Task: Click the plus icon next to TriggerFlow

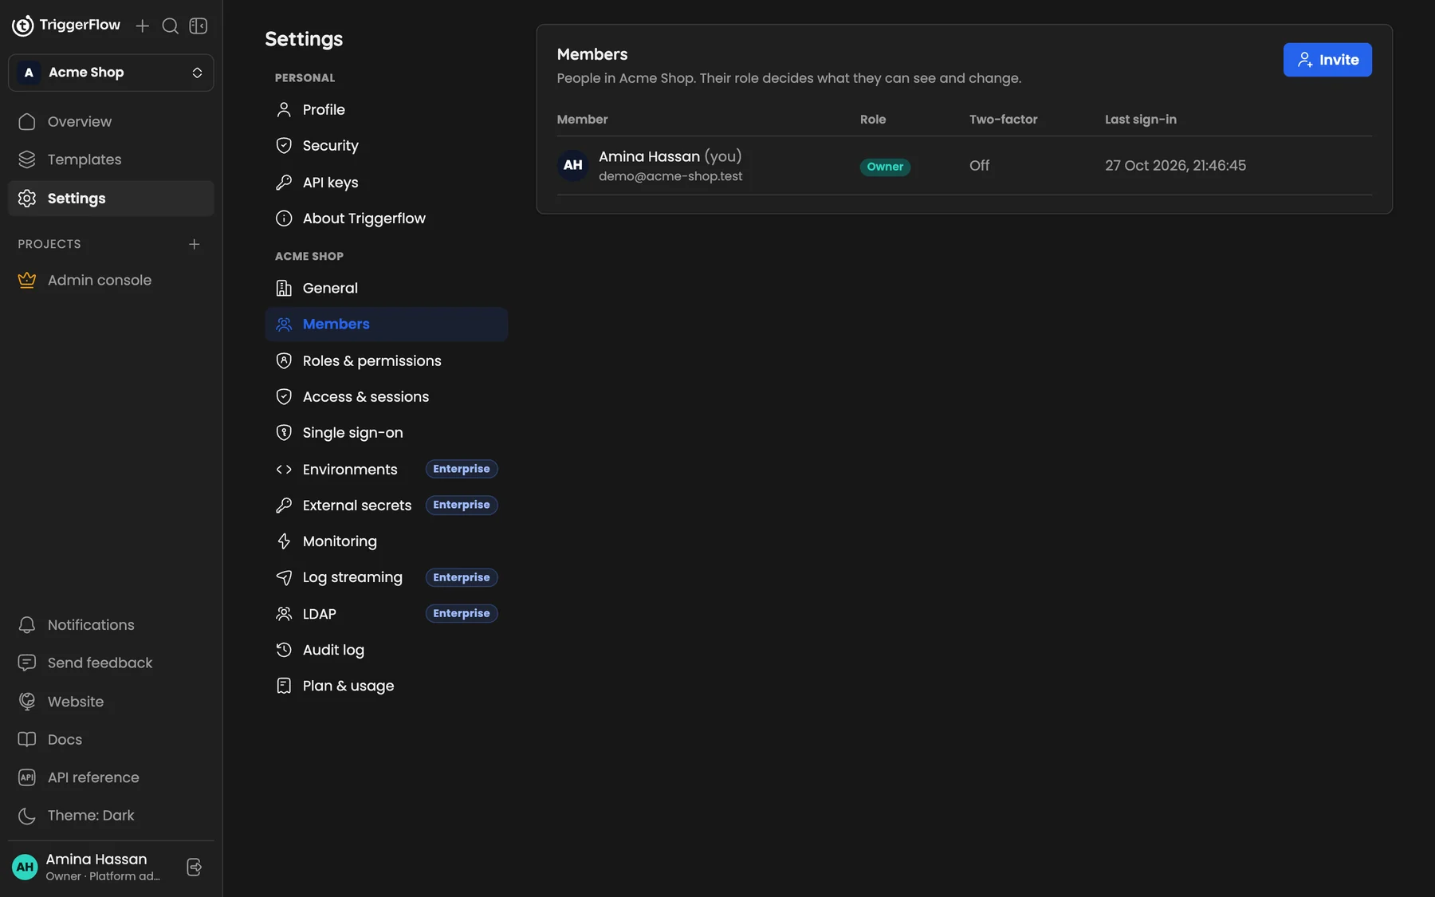Action: [x=143, y=26]
